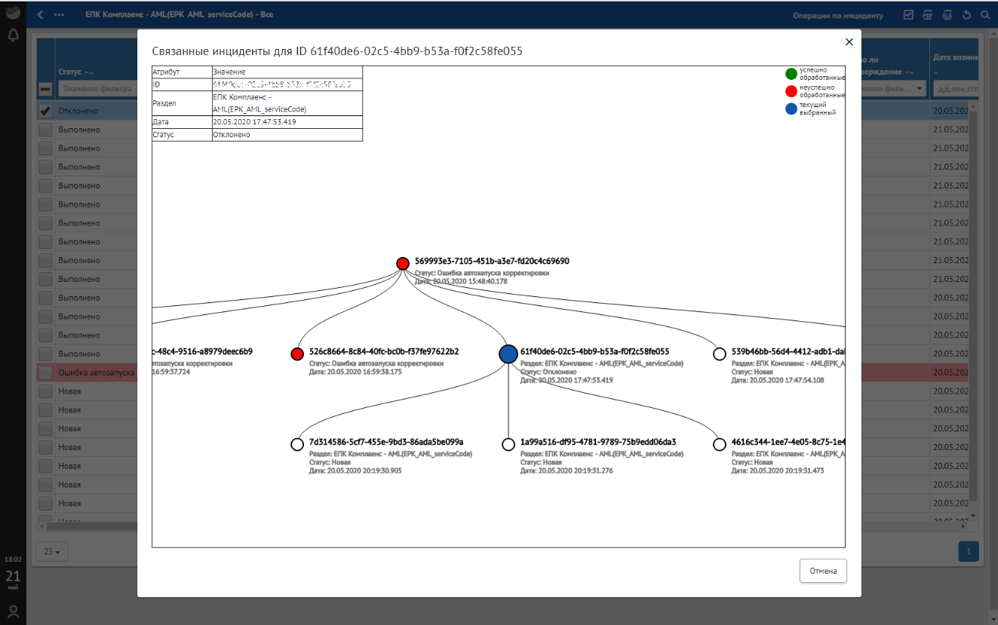Uncheck the Отклонено row checkbox
Viewport: 998px width, 625px height.
45,111
